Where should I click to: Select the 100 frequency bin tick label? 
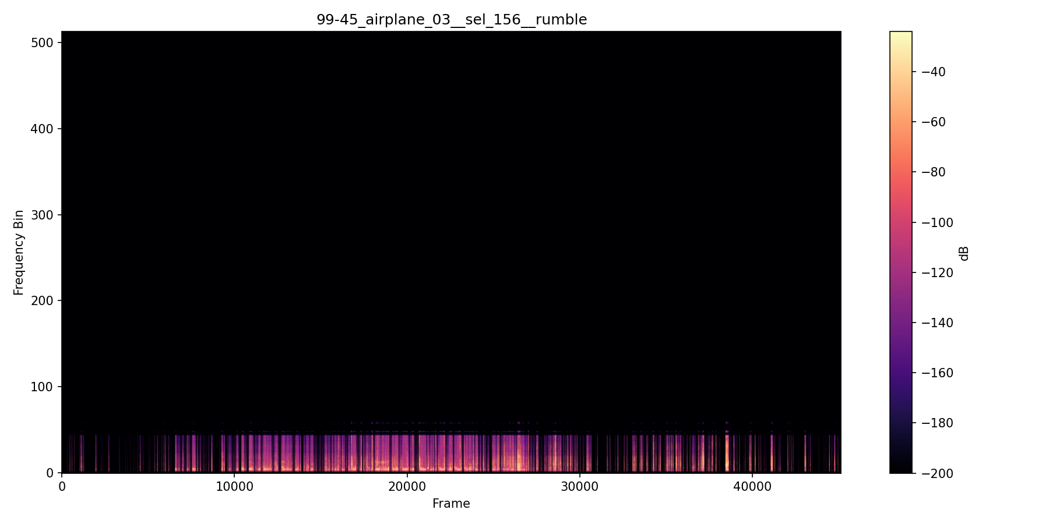[x=41, y=386]
